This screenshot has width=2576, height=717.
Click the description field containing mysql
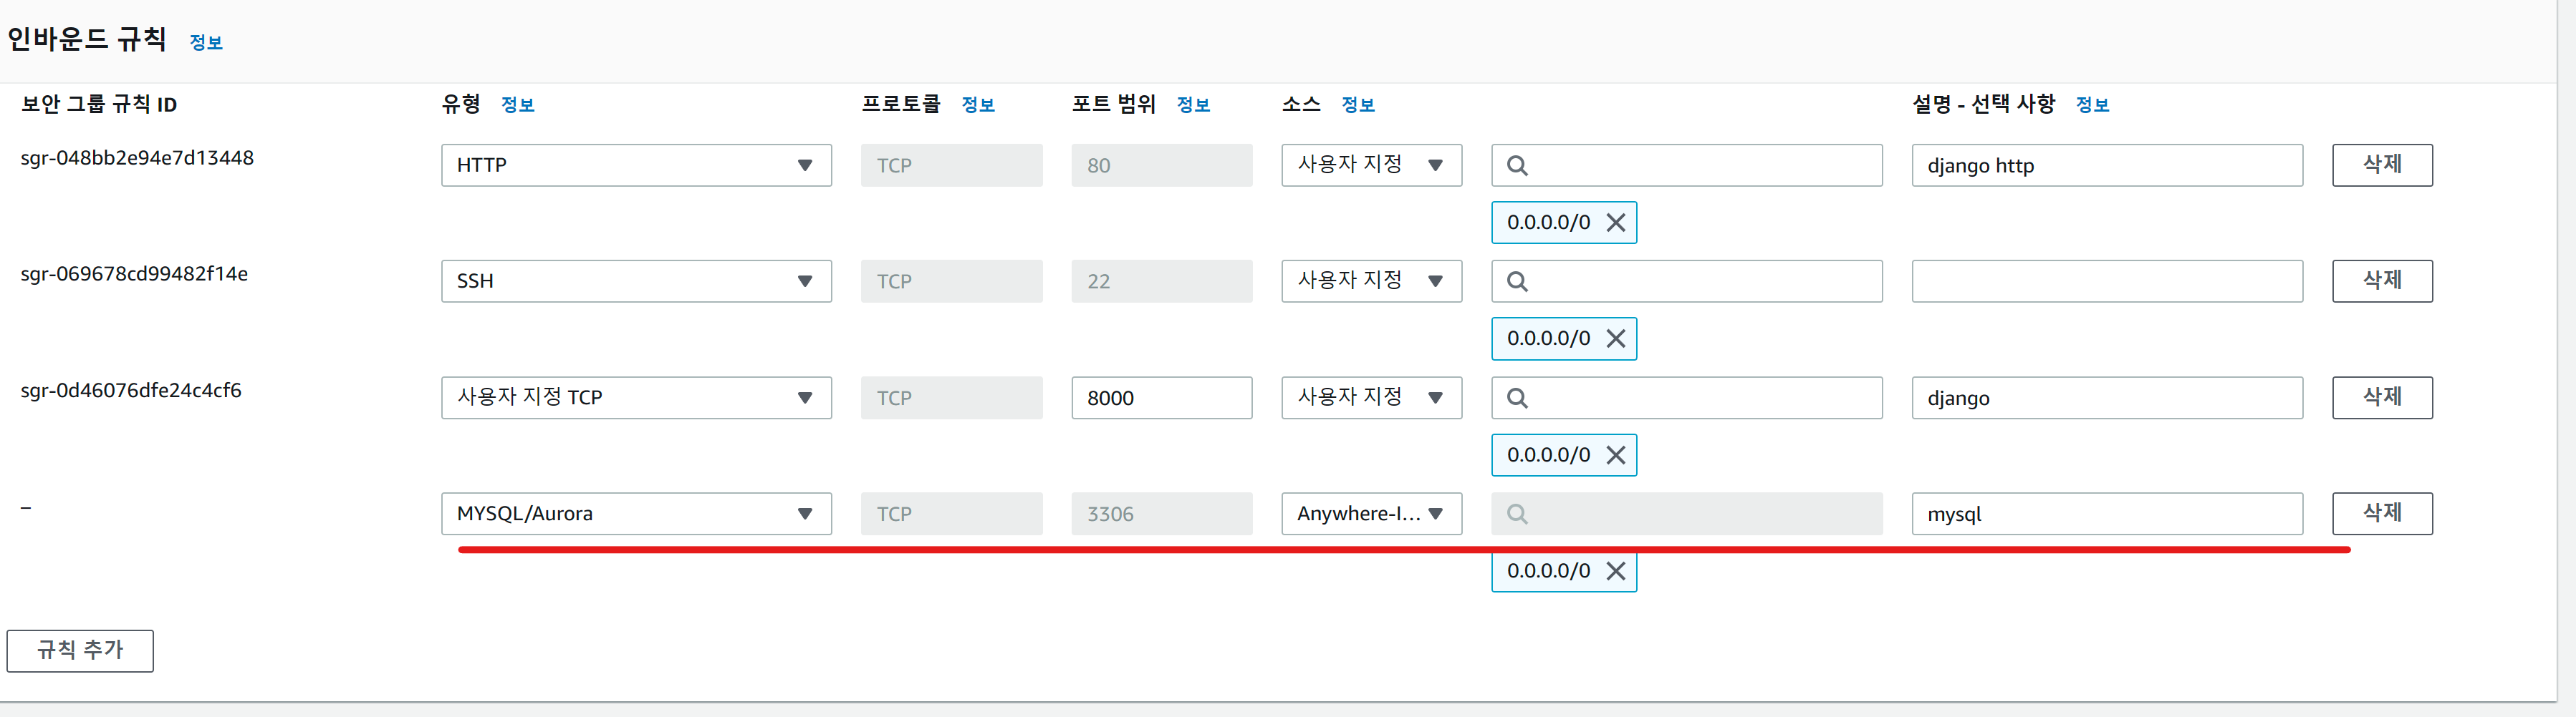2107,513
